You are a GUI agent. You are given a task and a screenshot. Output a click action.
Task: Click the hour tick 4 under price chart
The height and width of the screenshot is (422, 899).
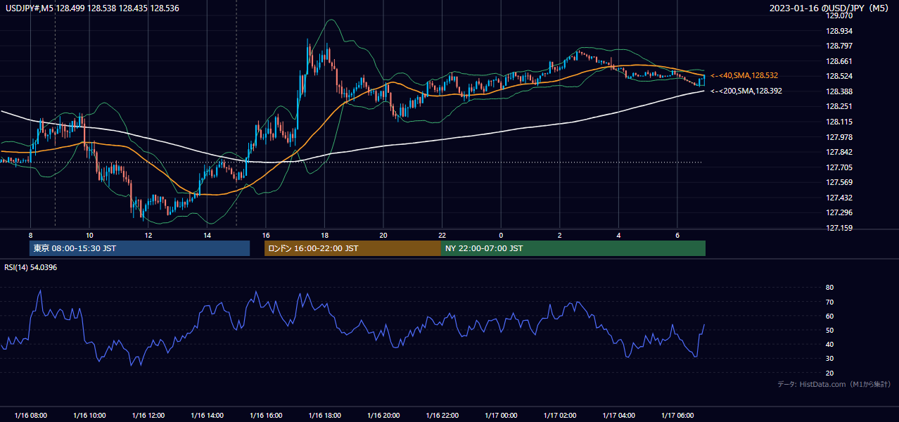coord(618,234)
